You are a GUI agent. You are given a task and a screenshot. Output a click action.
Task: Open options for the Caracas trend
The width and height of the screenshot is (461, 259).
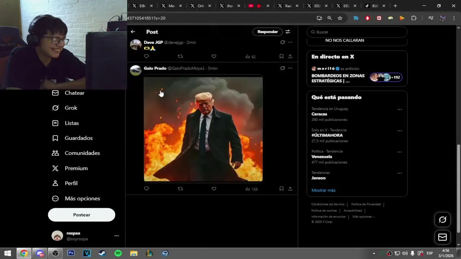click(399, 109)
